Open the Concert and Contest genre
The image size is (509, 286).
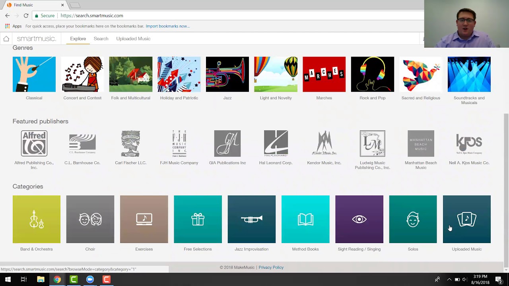[82, 74]
